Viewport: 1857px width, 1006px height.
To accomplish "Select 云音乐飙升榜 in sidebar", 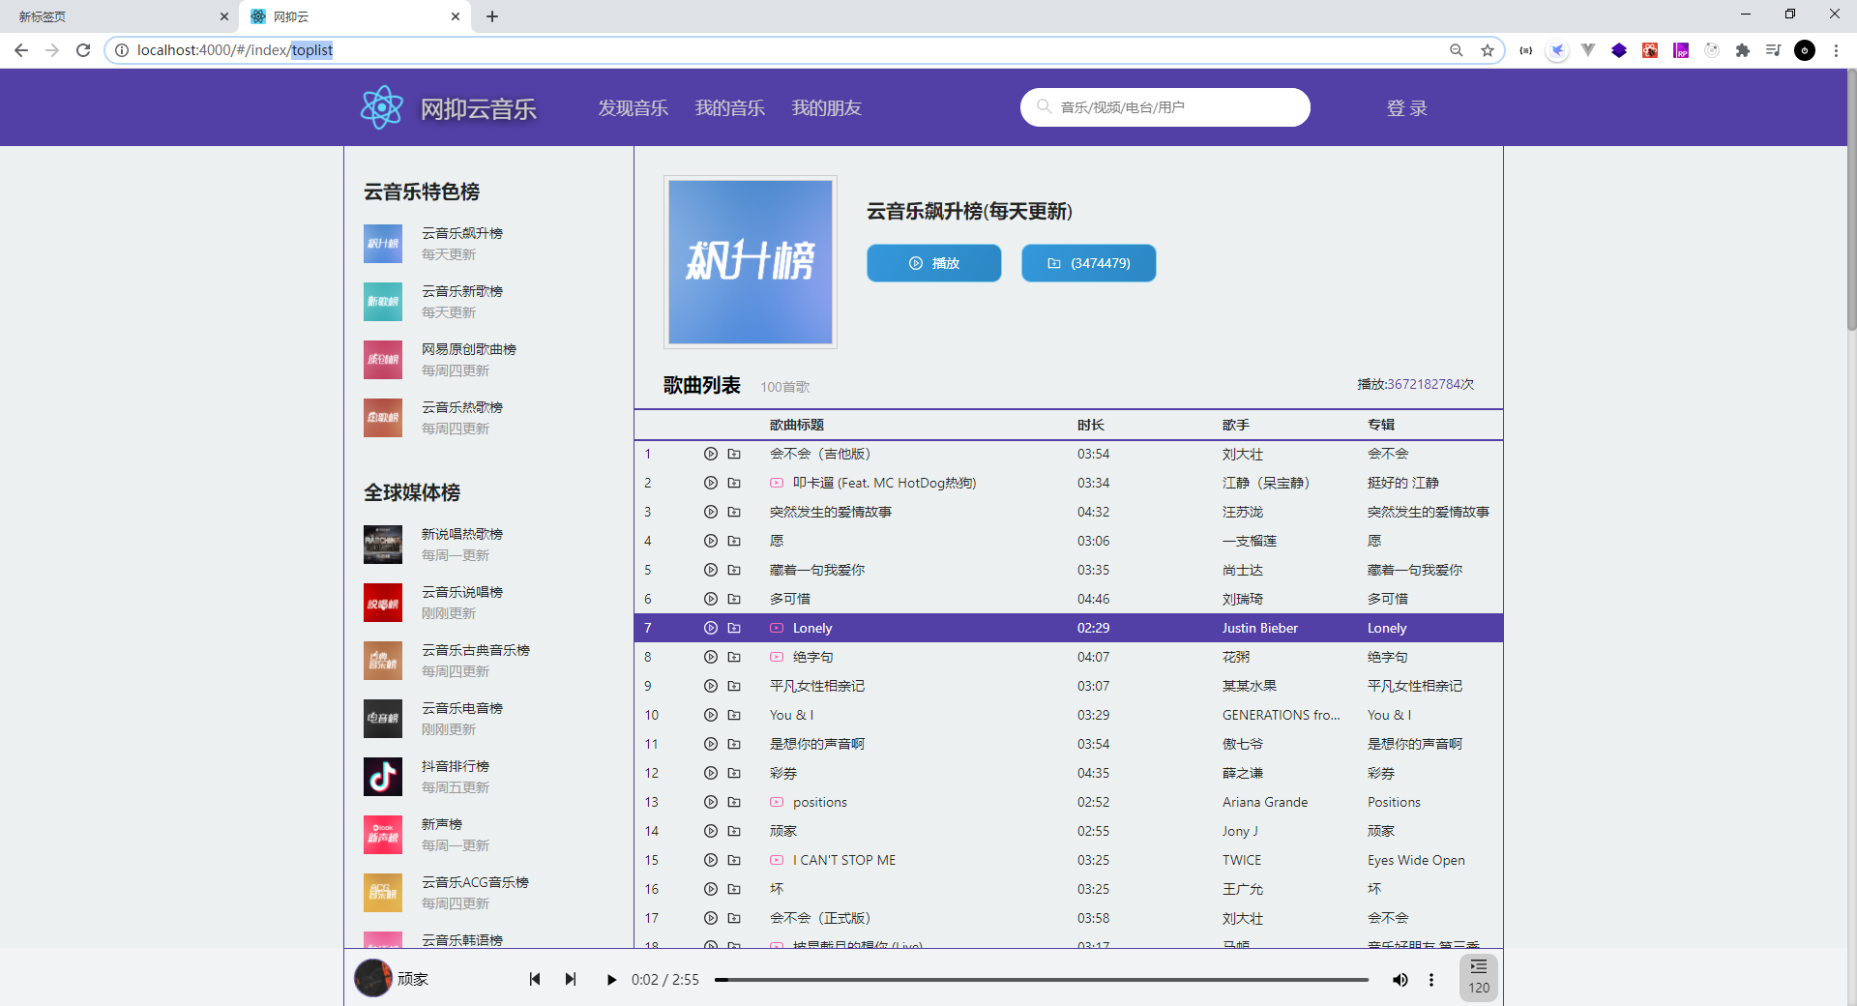I will [461, 233].
